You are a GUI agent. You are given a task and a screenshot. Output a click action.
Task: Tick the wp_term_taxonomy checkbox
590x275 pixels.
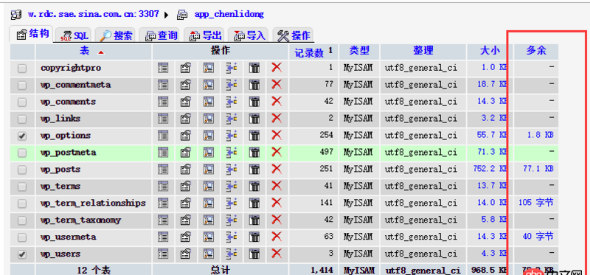pyautogui.click(x=22, y=220)
